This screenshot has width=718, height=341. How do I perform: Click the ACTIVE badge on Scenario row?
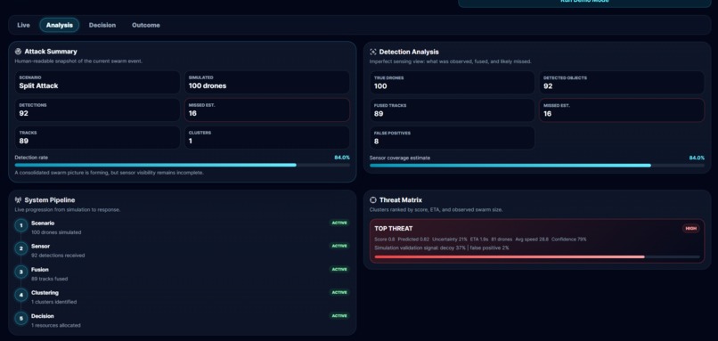pos(339,223)
